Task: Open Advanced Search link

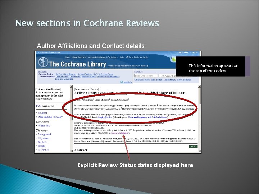Action: (142, 80)
